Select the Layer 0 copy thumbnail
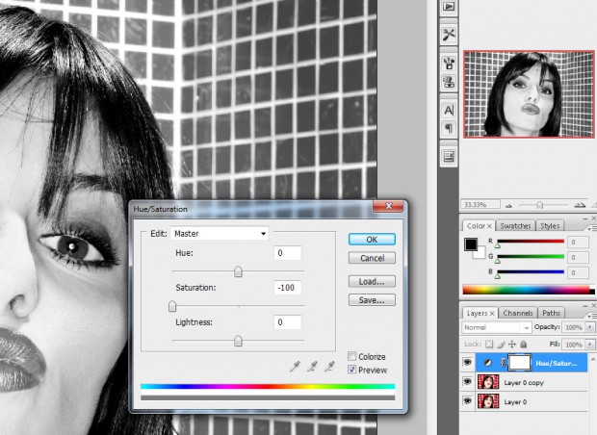Viewport: 597px width, 435px height. [x=488, y=382]
